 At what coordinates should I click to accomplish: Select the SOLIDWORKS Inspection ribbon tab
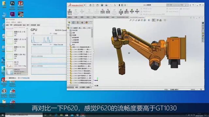137,17
